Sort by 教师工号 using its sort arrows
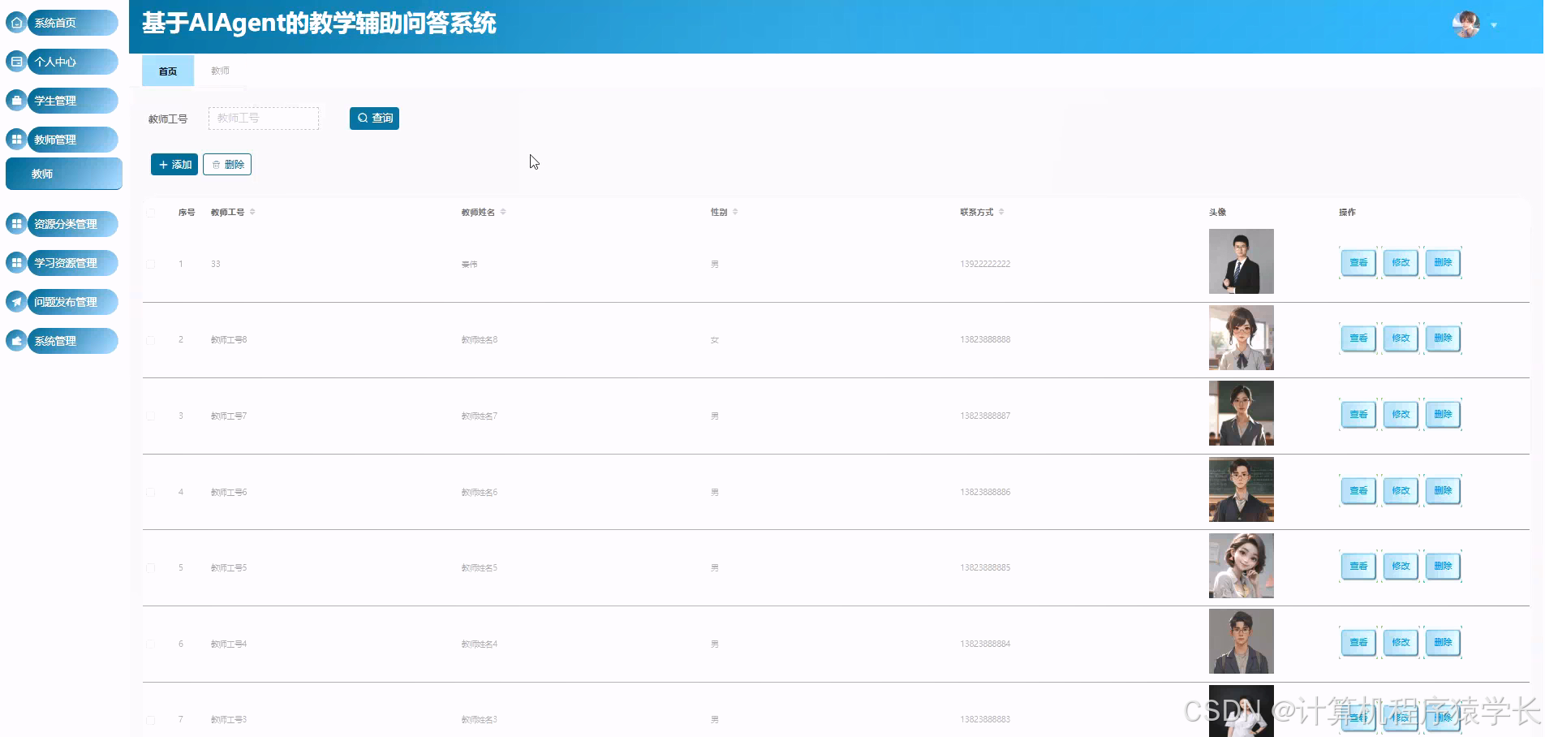The height and width of the screenshot is (737, 1545). tap(252, 211)
